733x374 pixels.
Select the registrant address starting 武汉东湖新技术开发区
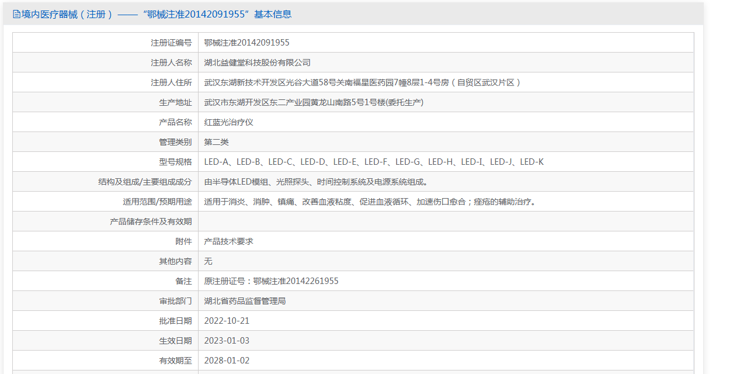tap(362, 82)
